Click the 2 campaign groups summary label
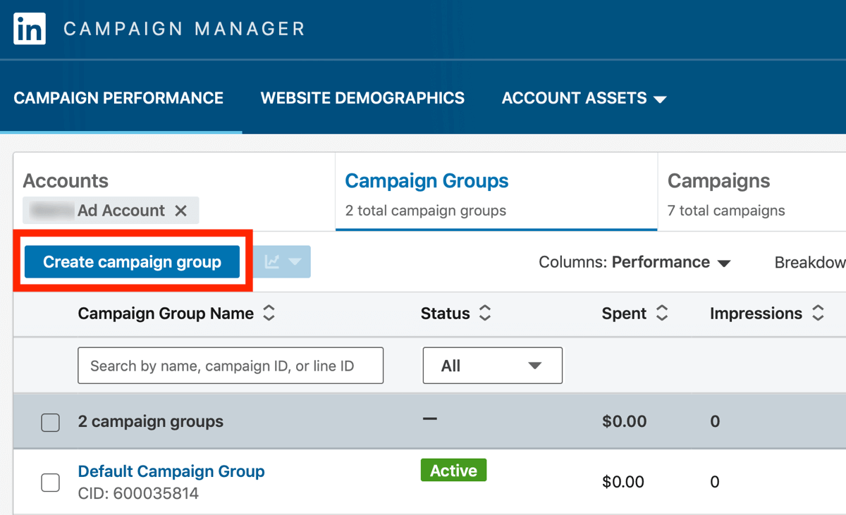 coord(151,422)
